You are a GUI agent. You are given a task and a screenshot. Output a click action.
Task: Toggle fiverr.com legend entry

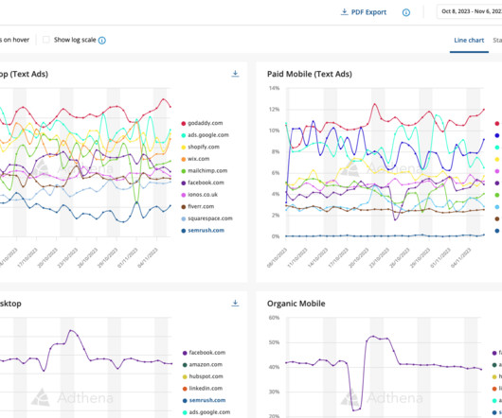point(198,206)
